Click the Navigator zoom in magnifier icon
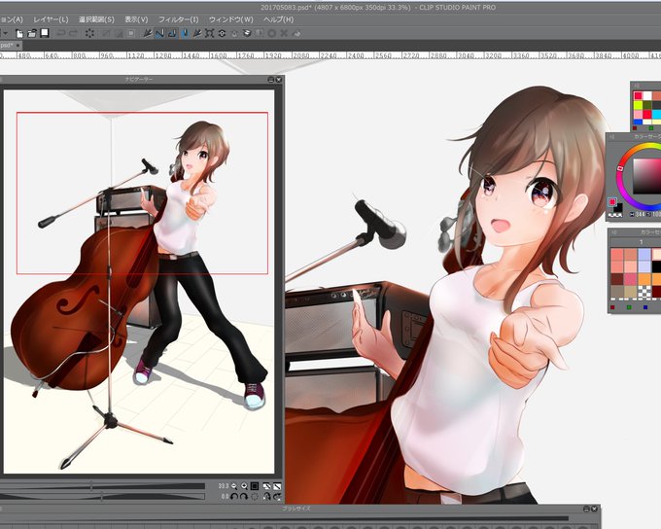This screenshot has width=661, height=529. click(244, 486)
